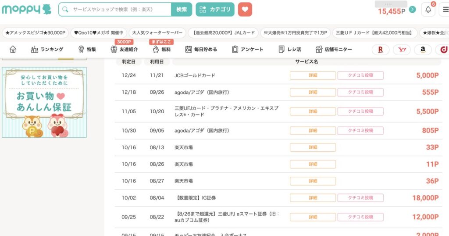The image size is (449, 236).
Task: Click 詳細 for JCBゴールドカード
Action: pos(313,75)
